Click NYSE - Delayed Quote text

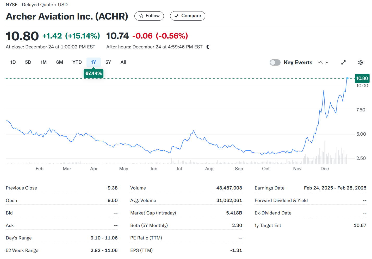click(x=29, y=5)
